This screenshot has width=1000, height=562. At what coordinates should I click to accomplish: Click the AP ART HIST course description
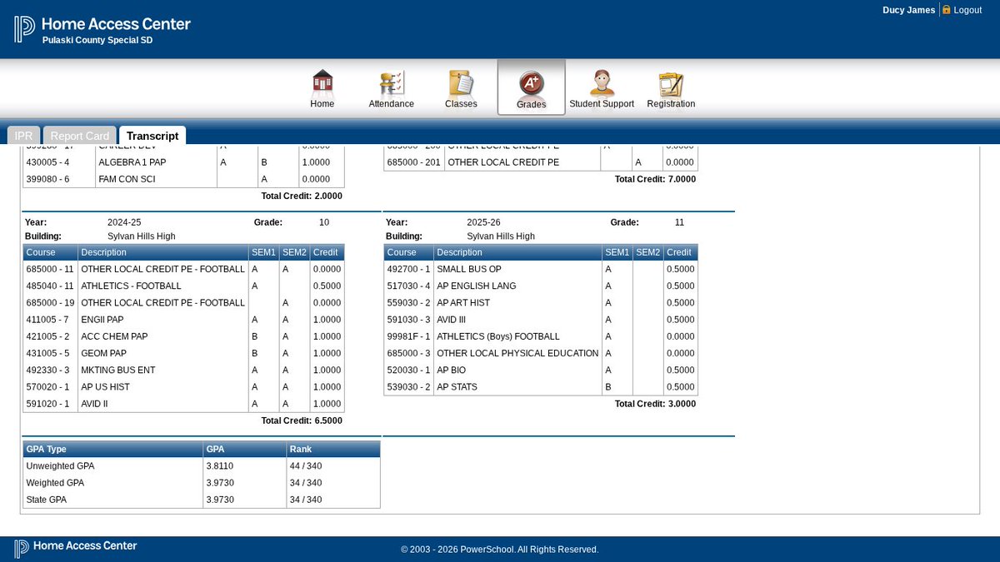[463, 303]
